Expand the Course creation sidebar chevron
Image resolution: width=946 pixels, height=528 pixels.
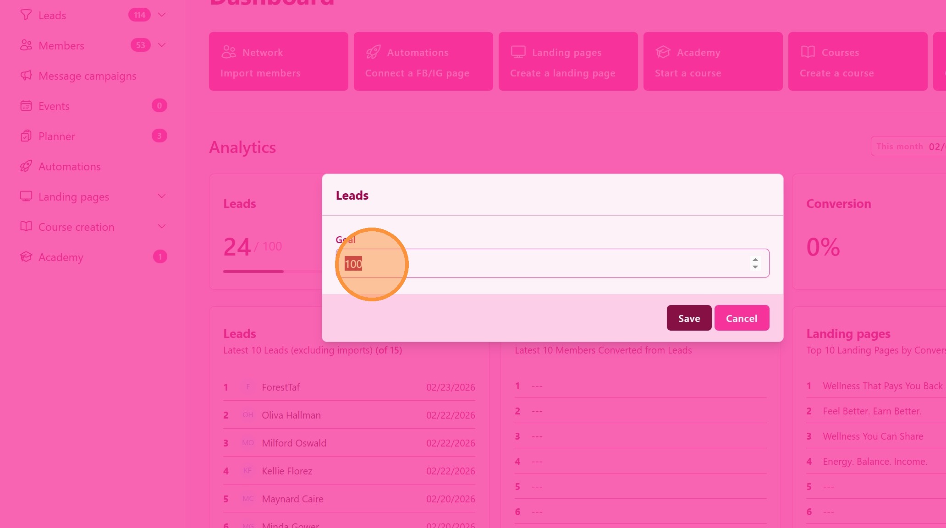pos(162,227)
